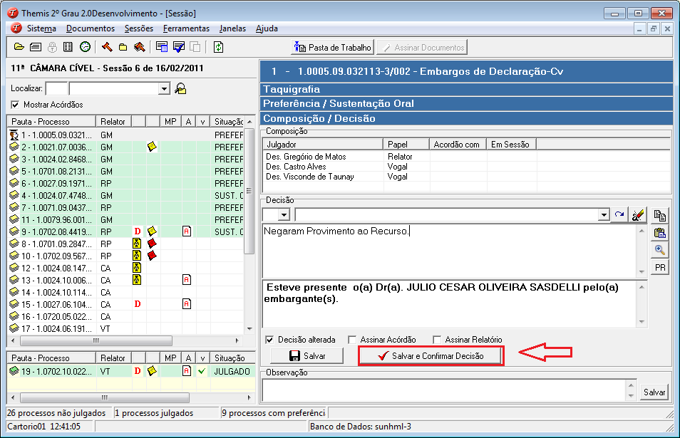
Task: Click the Assinar Documentos button
Action: point(422,47)
